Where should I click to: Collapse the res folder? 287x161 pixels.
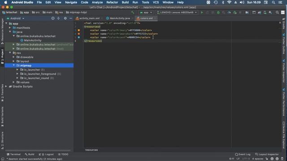10,53
